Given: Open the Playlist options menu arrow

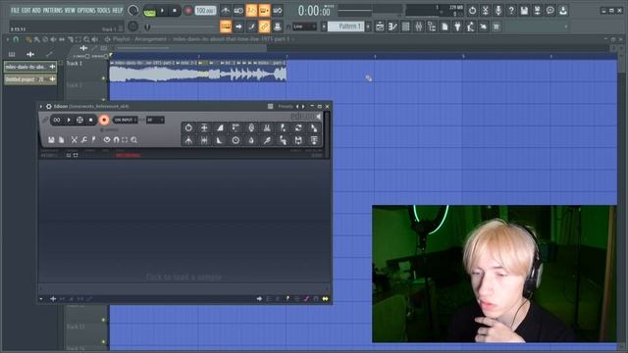Looking at the screenshot, I should pos(8,39).
